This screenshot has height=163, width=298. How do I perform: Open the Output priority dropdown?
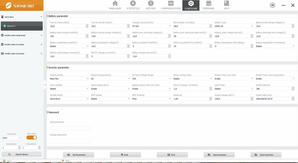pyautogui.click(x=69, y=79)
